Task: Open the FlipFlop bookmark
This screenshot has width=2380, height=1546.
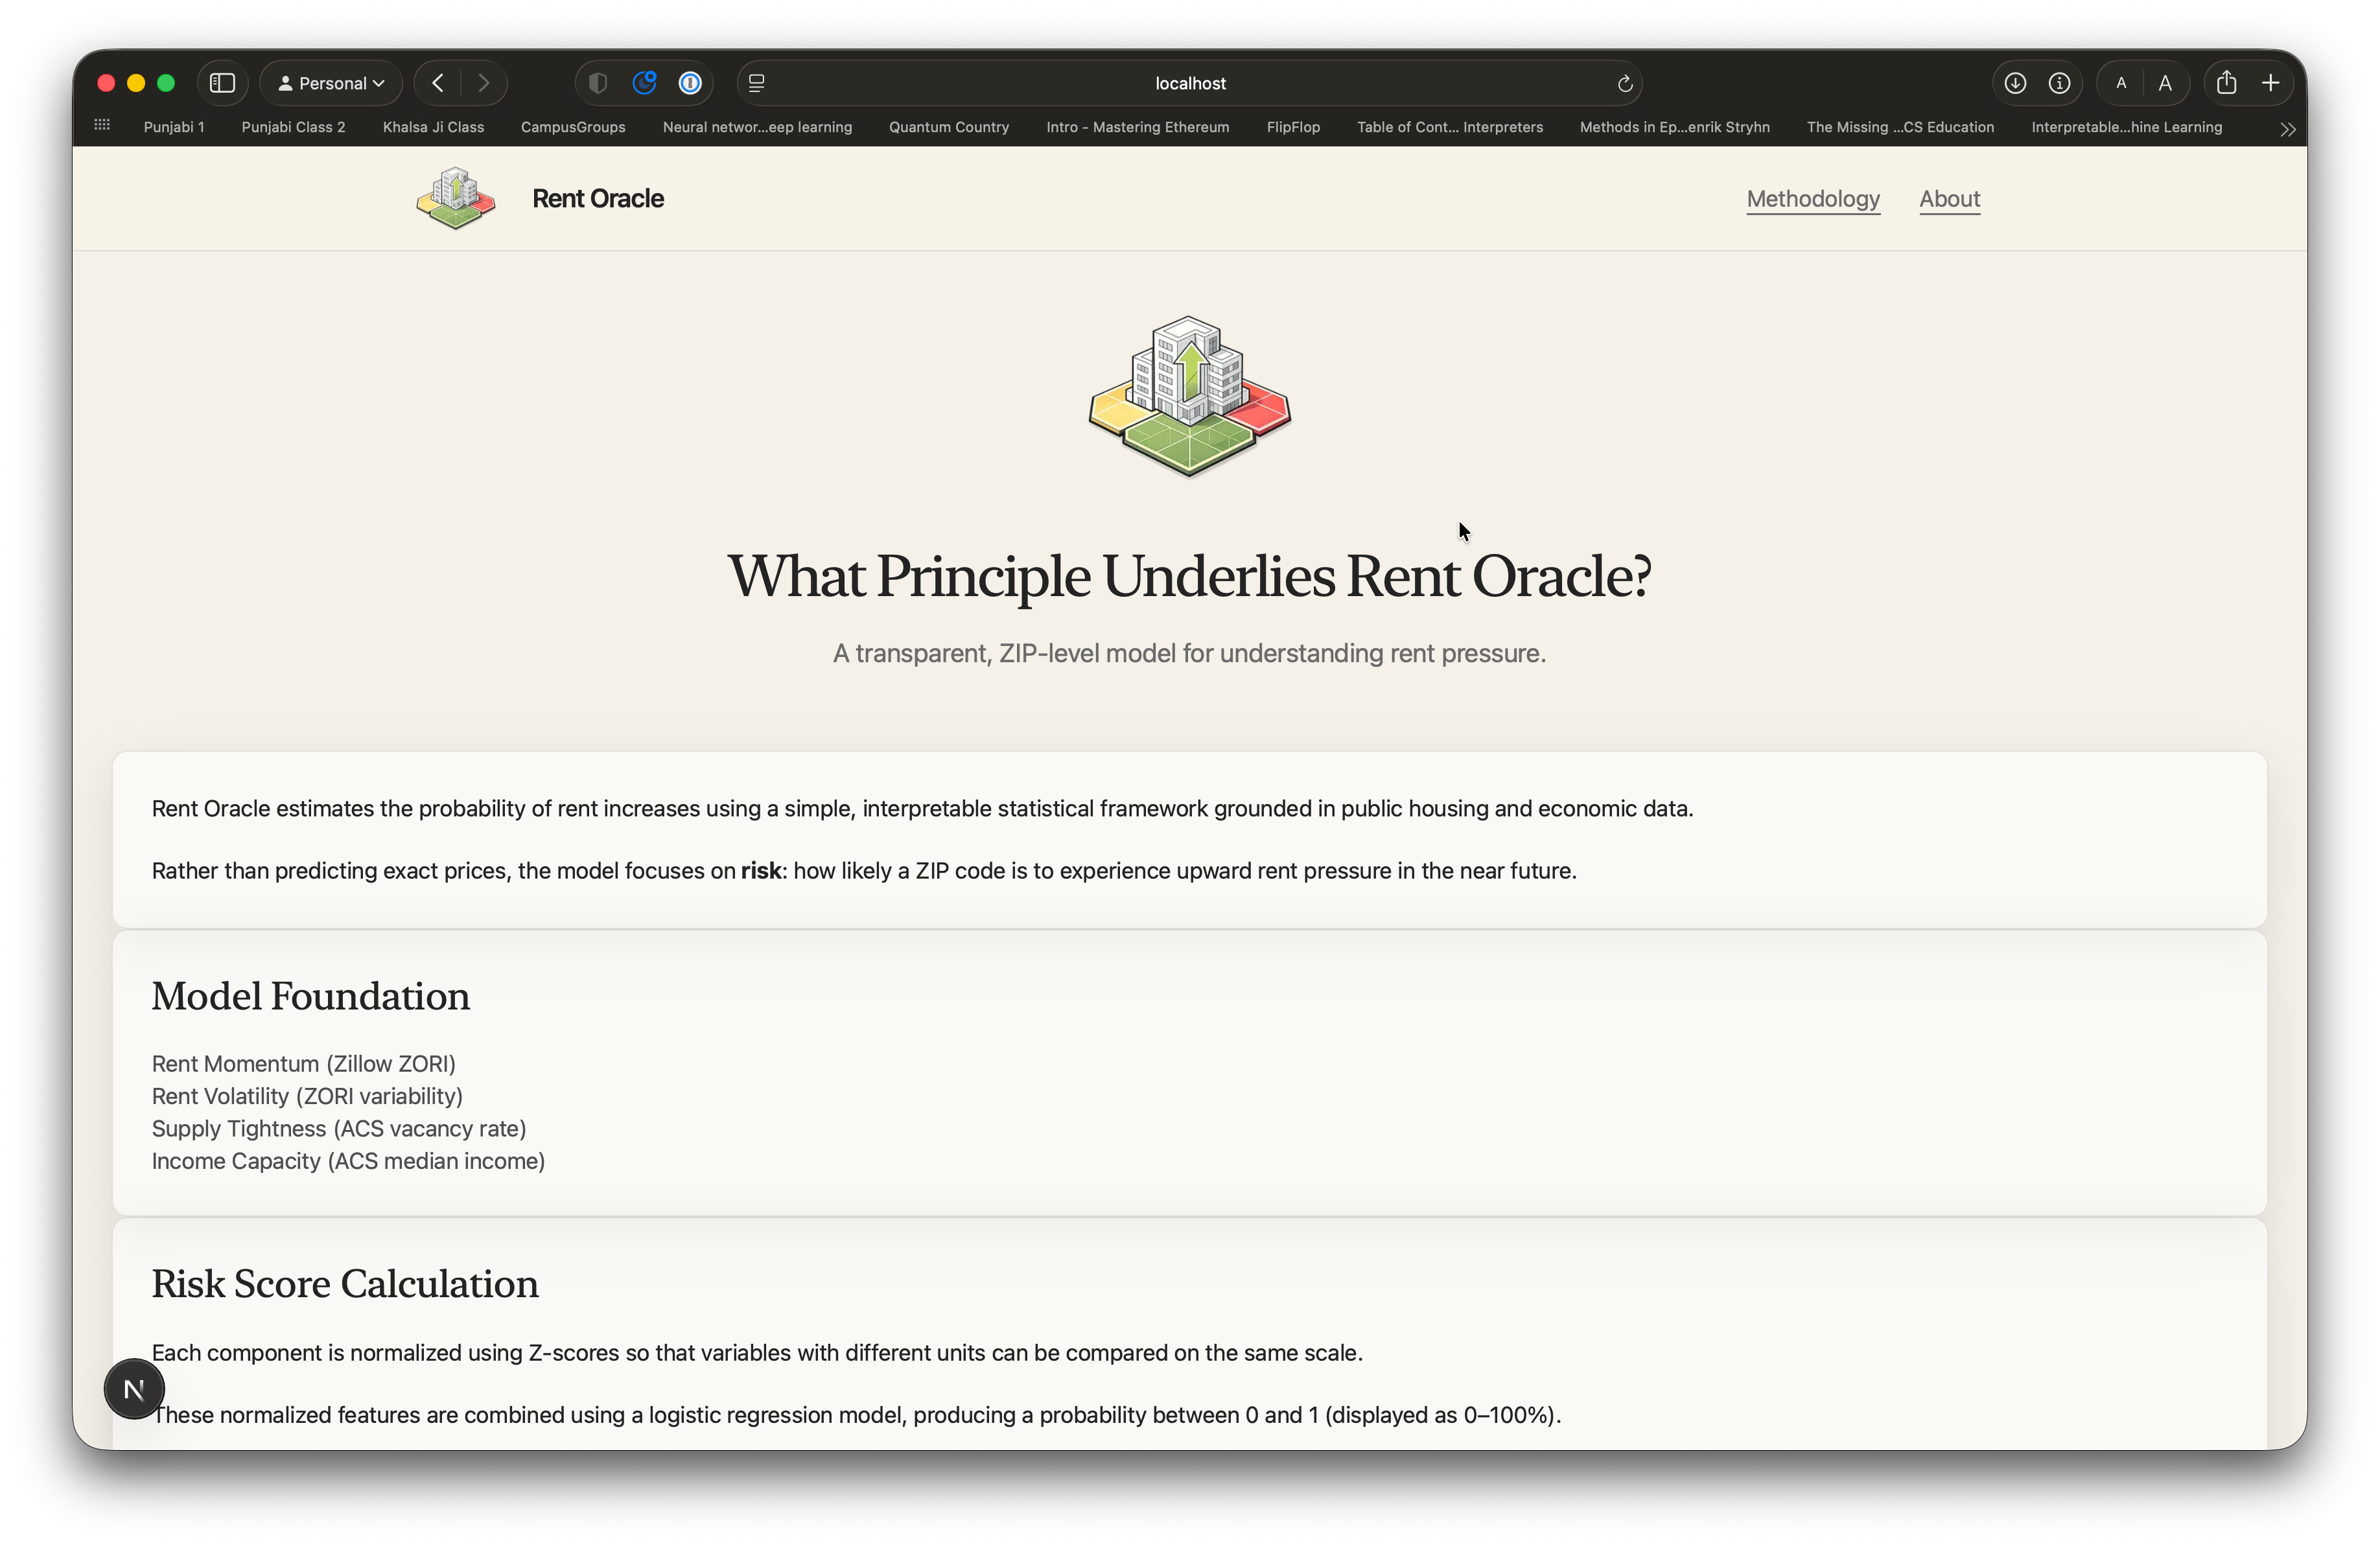Action: coord(1292,127)
